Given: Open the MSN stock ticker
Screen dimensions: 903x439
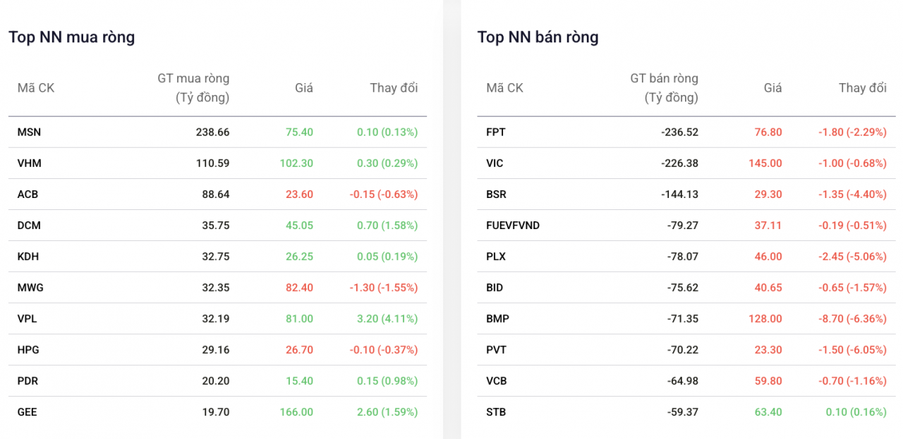Looking at the screenshot, I should click(x=29, y=132).
